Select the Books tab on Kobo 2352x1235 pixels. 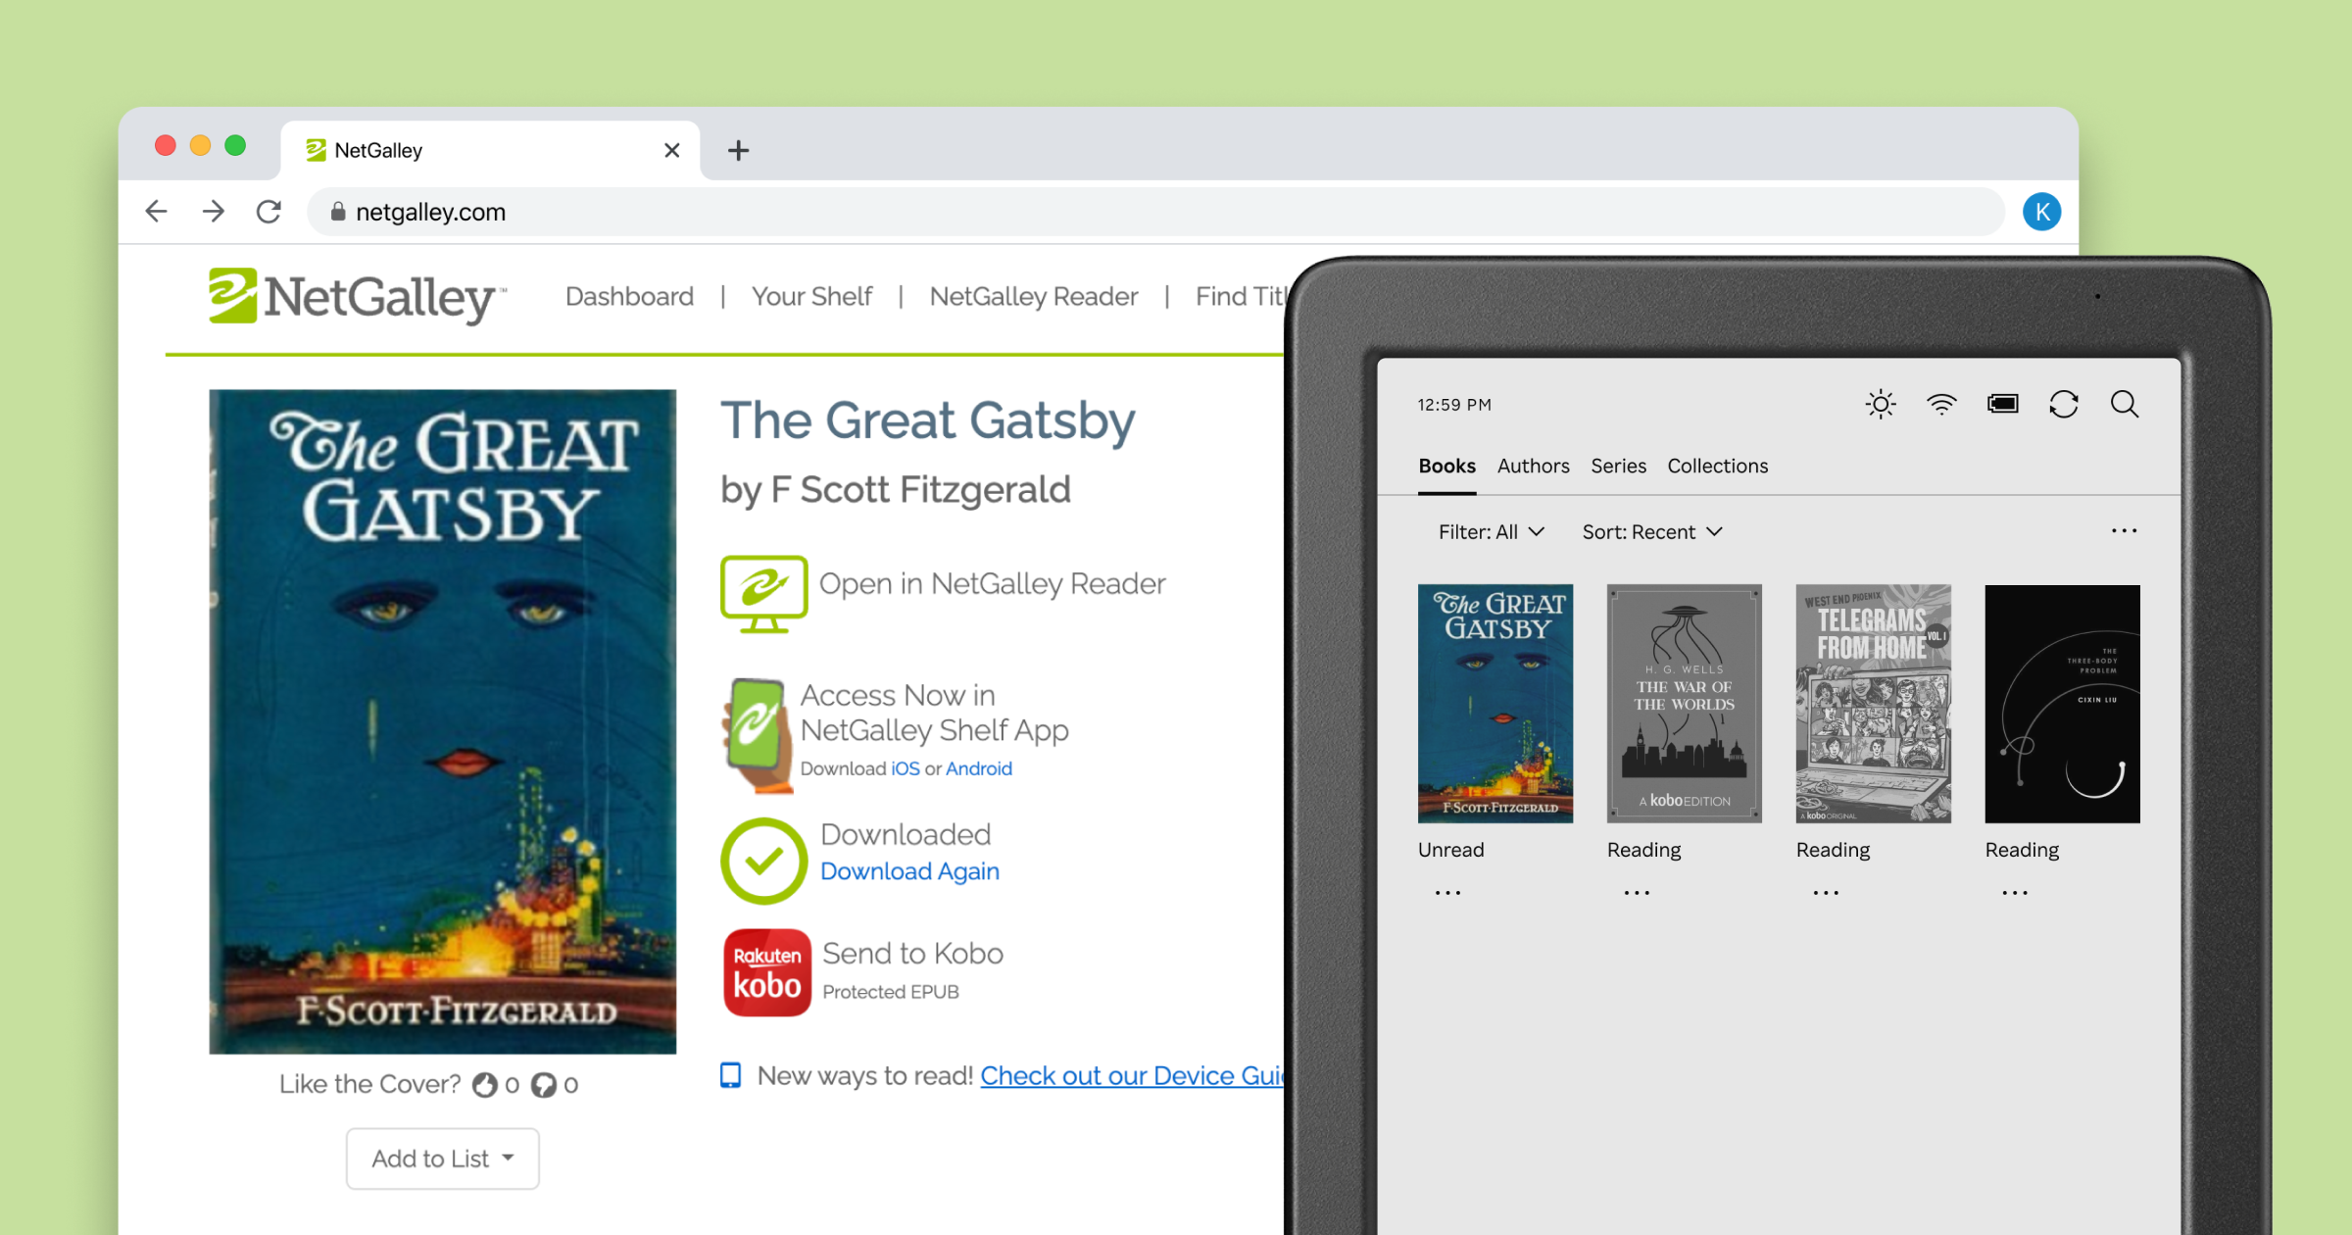coord(1446,466)
